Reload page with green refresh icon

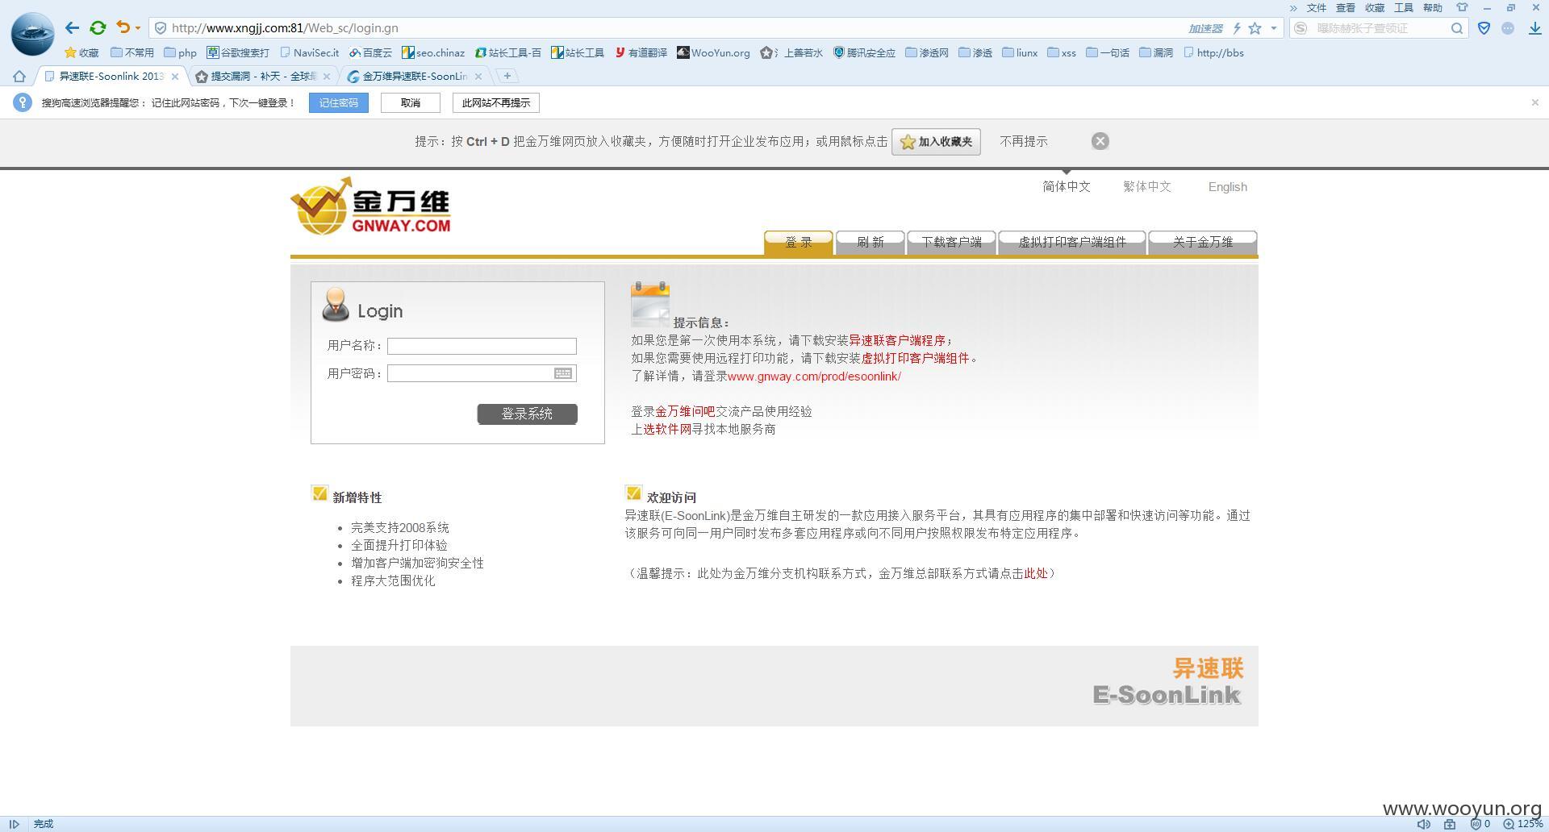(98, 28)
